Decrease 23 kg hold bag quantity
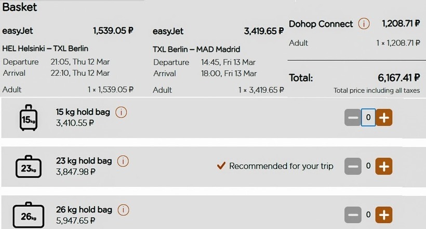This screenshot has width=426, height=229. [353, 166]
